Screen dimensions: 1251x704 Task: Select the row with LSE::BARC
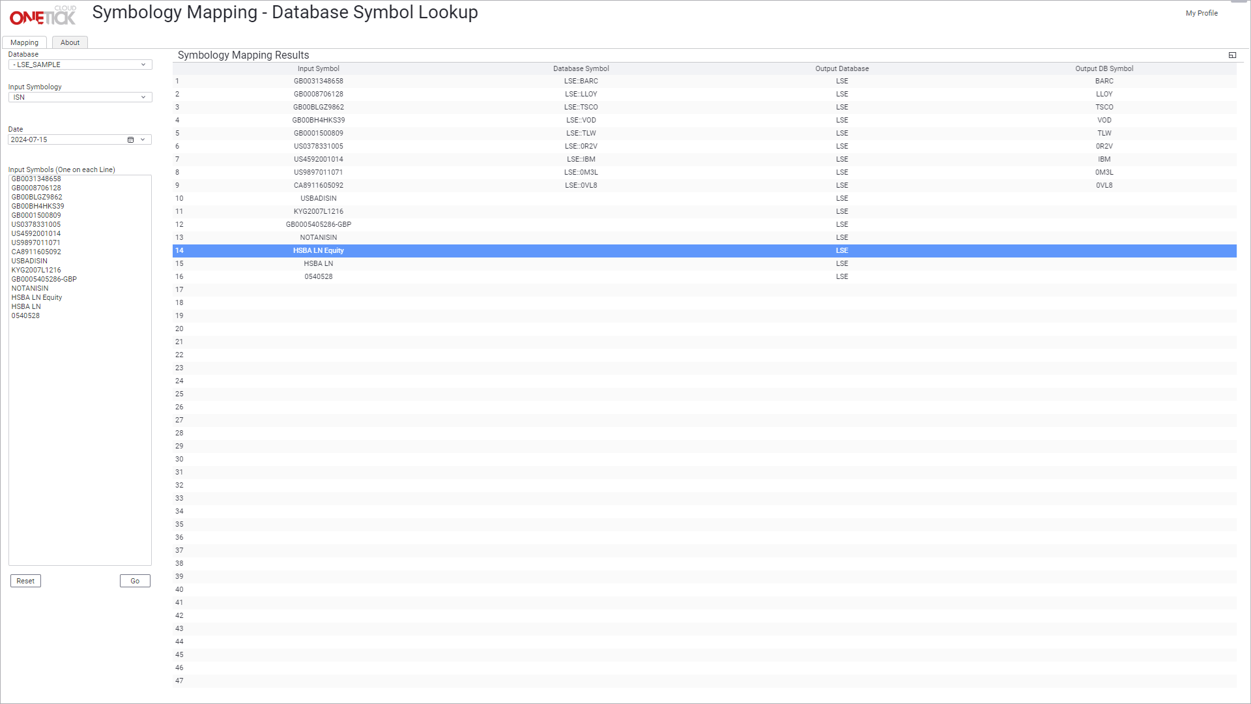[581, 81]
